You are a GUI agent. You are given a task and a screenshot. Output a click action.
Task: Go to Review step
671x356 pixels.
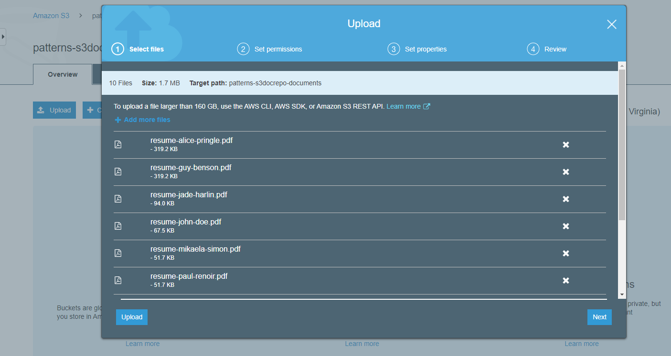pyautogui.click(x=547, y=49)
